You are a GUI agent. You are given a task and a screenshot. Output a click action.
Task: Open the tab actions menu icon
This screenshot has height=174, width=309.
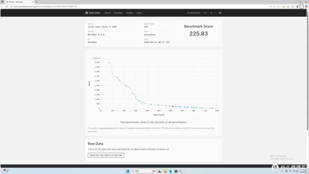2,2
